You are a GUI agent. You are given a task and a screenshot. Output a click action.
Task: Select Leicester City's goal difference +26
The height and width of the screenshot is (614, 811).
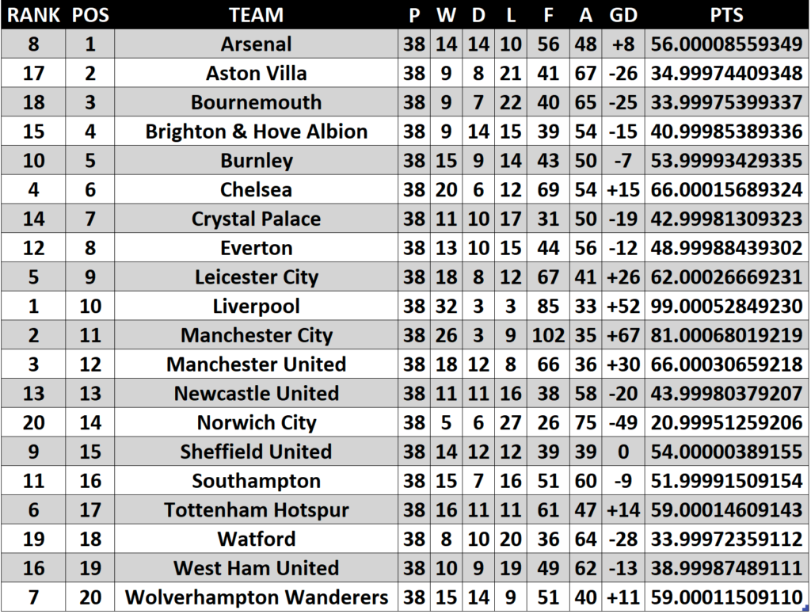pos(623,277)
